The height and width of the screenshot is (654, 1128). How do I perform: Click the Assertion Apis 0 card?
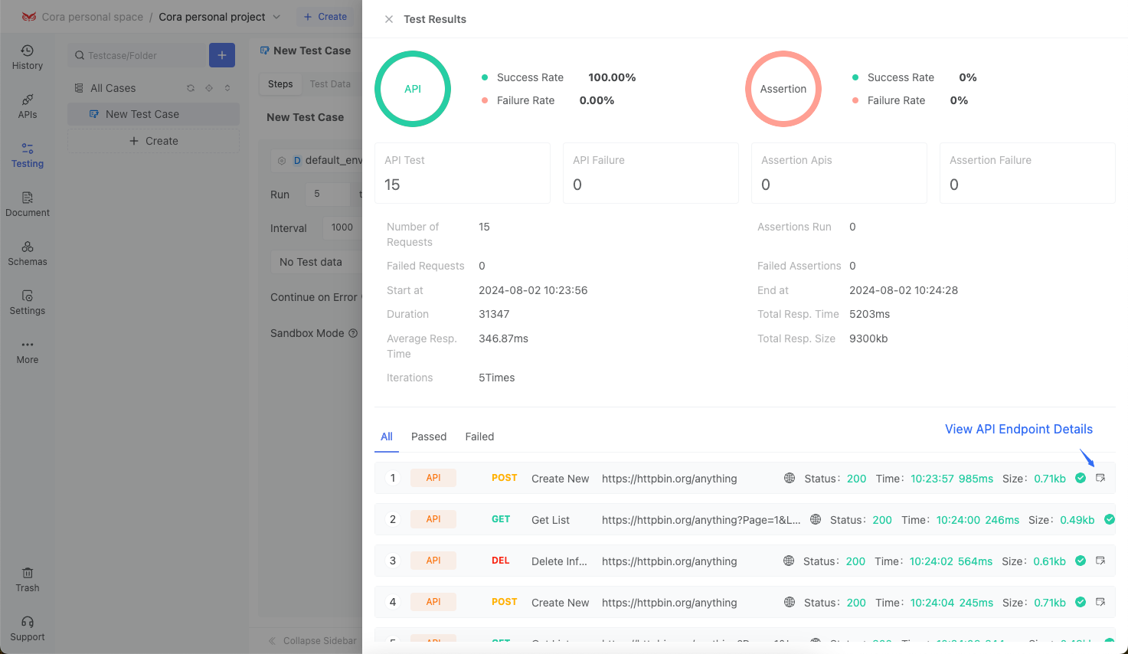(x=839, y=173)
